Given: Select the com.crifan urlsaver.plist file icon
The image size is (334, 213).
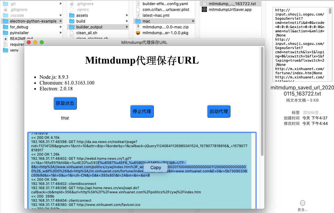Looking at the screenshot, I should pos(138,10).
